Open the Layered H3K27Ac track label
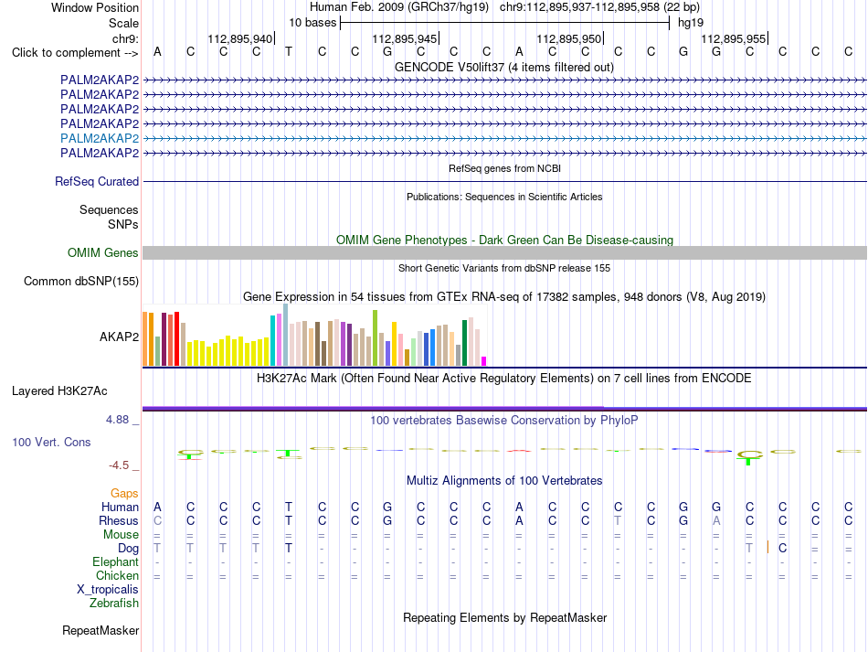 59,391
